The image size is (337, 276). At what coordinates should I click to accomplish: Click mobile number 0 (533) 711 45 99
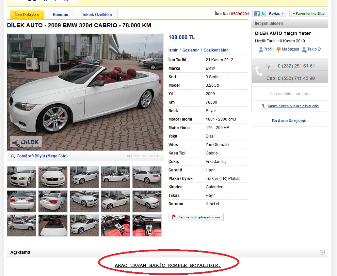(296, 78)
